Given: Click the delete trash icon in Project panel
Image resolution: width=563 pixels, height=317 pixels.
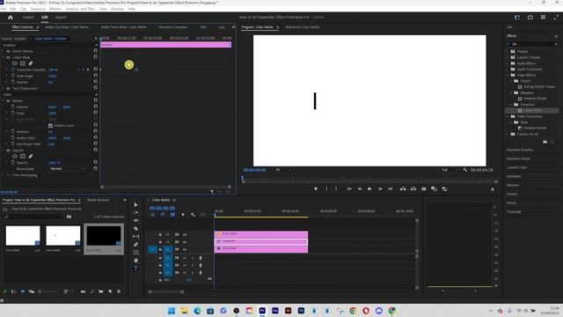Looking at the screenshot, I should click(119, 291).
